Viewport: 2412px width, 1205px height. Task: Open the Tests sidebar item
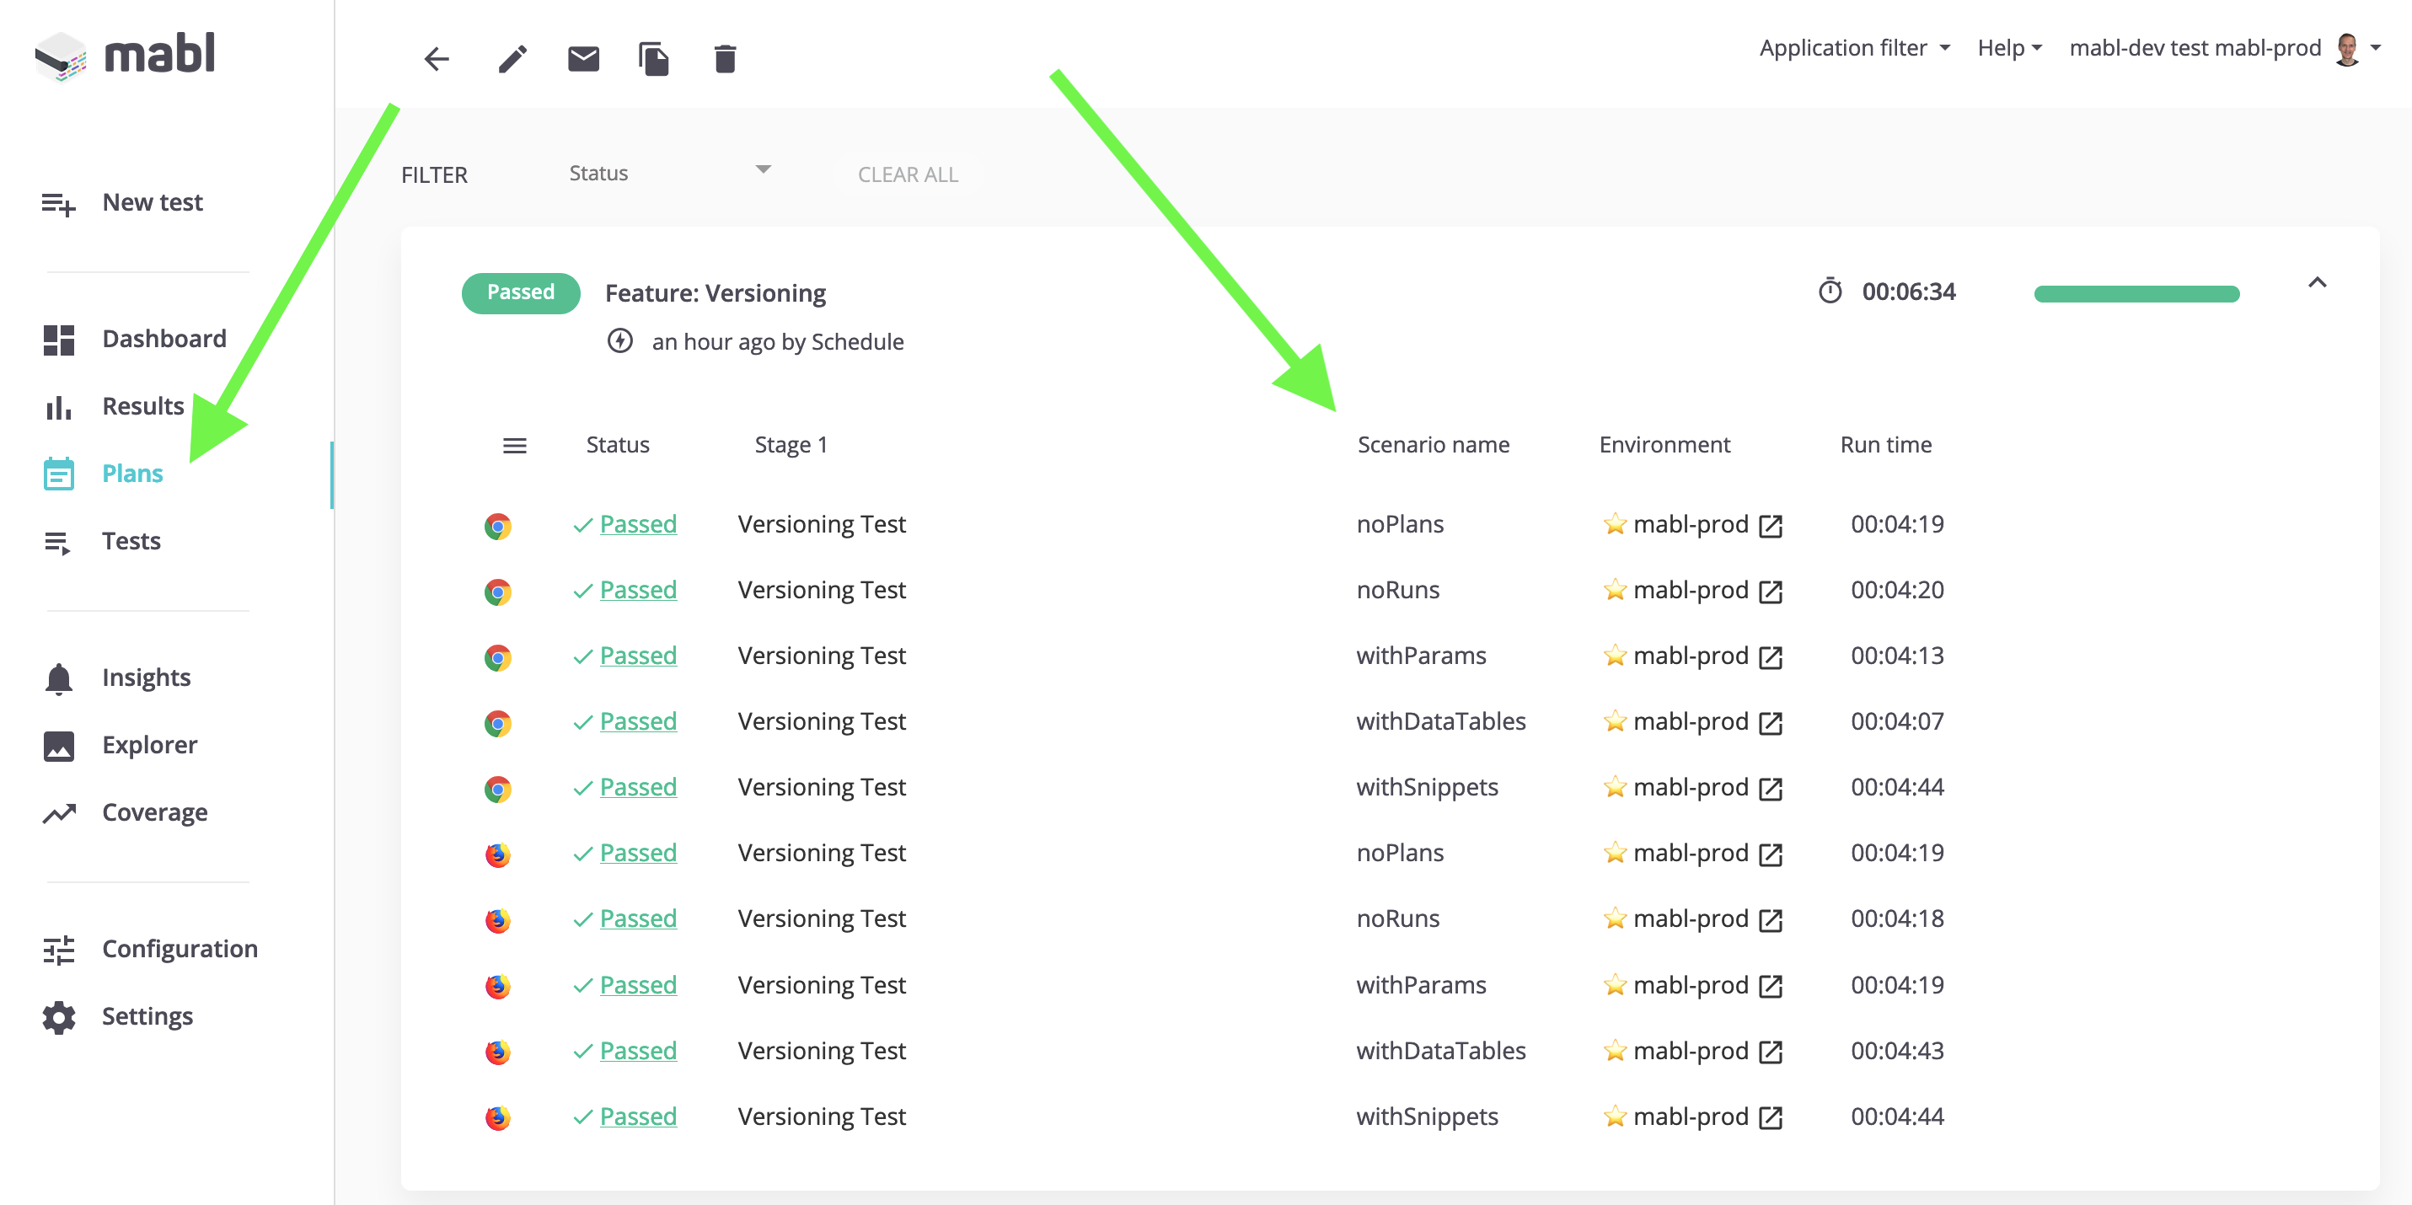pyautogui.click(x=131, y=541)
